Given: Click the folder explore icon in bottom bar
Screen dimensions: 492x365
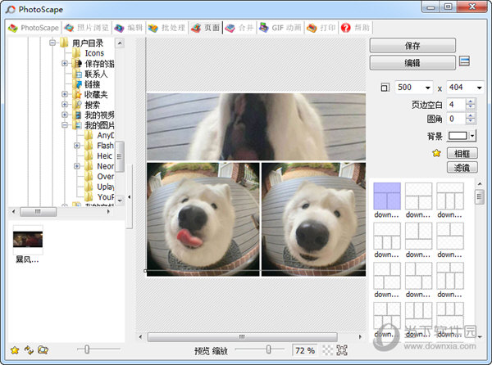Looking at the screenshot, I should [43, 349].
